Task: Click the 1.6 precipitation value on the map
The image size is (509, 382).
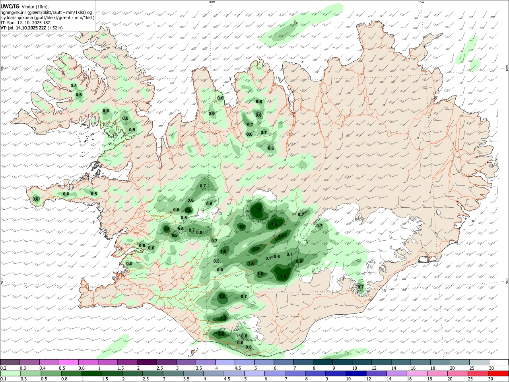Action: pyautogui.click(x=274, y=225)
